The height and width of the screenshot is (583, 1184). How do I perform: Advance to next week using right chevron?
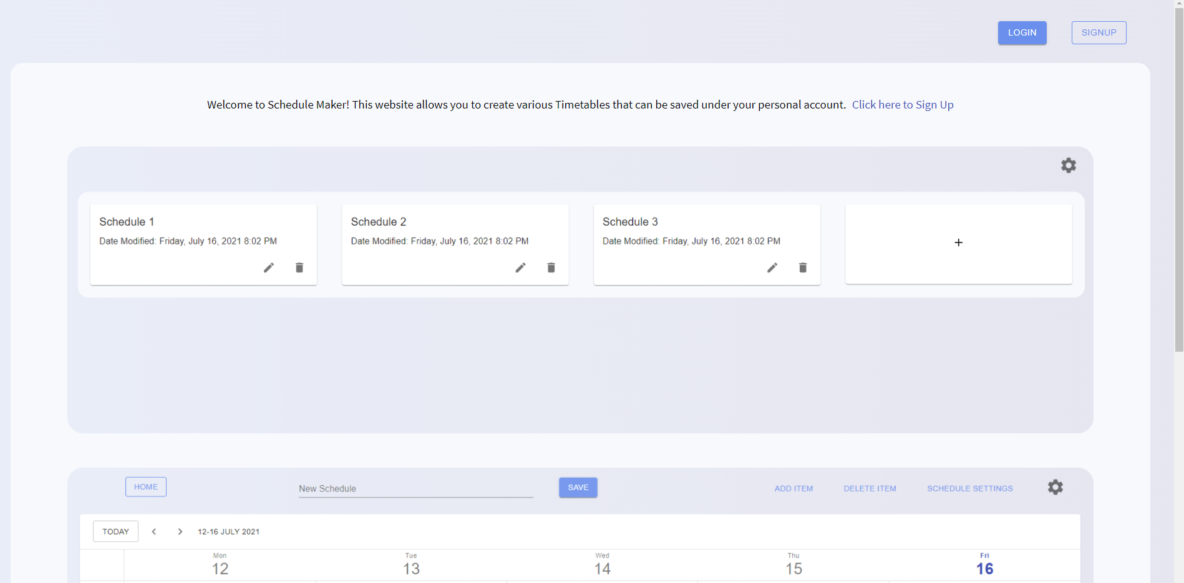click(180, 531)
